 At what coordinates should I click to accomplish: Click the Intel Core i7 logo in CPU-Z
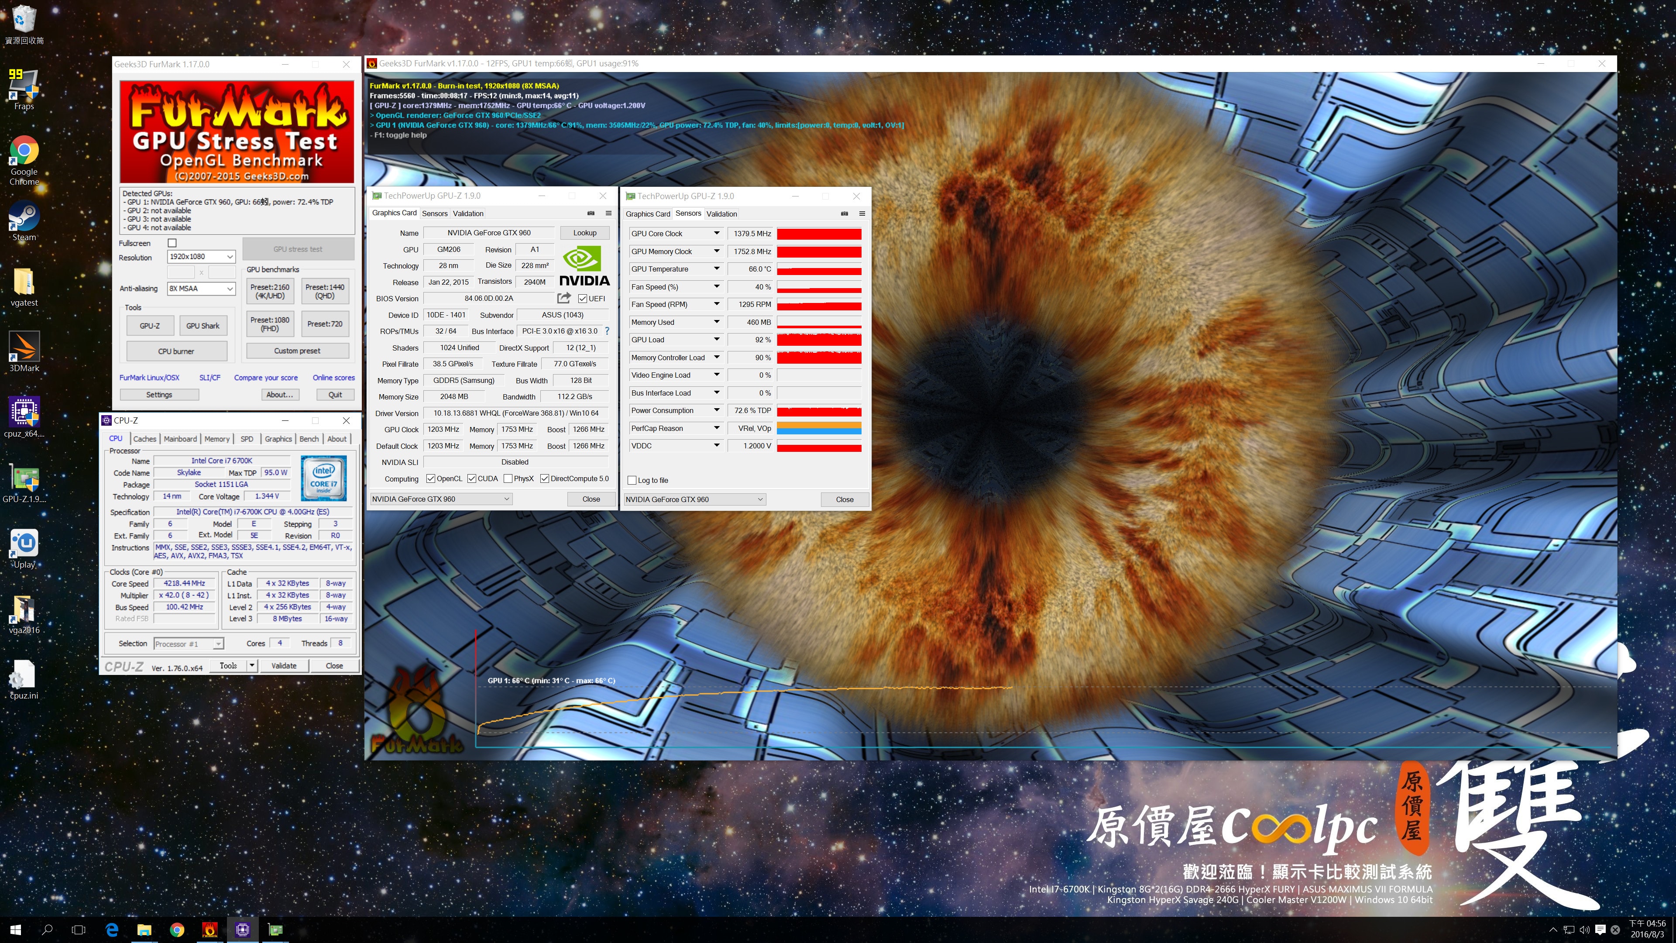[x=323, y=478]
